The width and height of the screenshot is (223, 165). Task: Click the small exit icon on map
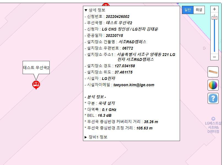[x=204, y=48]
